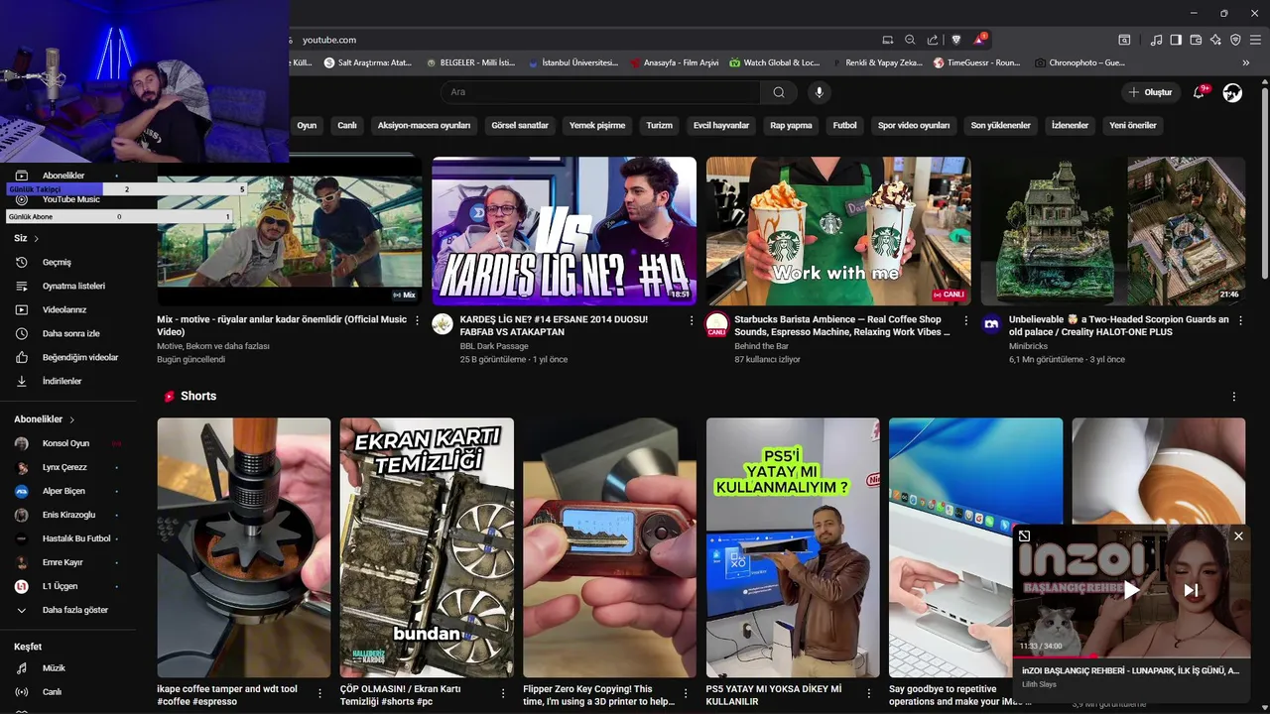Select the Görsel sanatlar chip
The height and width of the screenshot is (714, 1270).
point(520,125)
